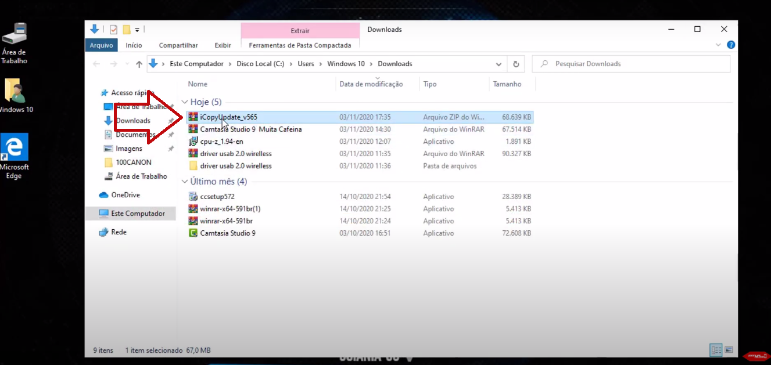Screen dimensions: 771x365
Task: Click the 68.639 KB size cell
Action: pos(517,117)
